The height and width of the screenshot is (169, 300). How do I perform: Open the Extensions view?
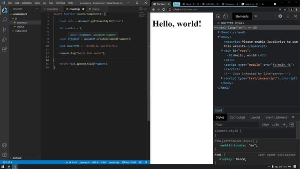4,49
